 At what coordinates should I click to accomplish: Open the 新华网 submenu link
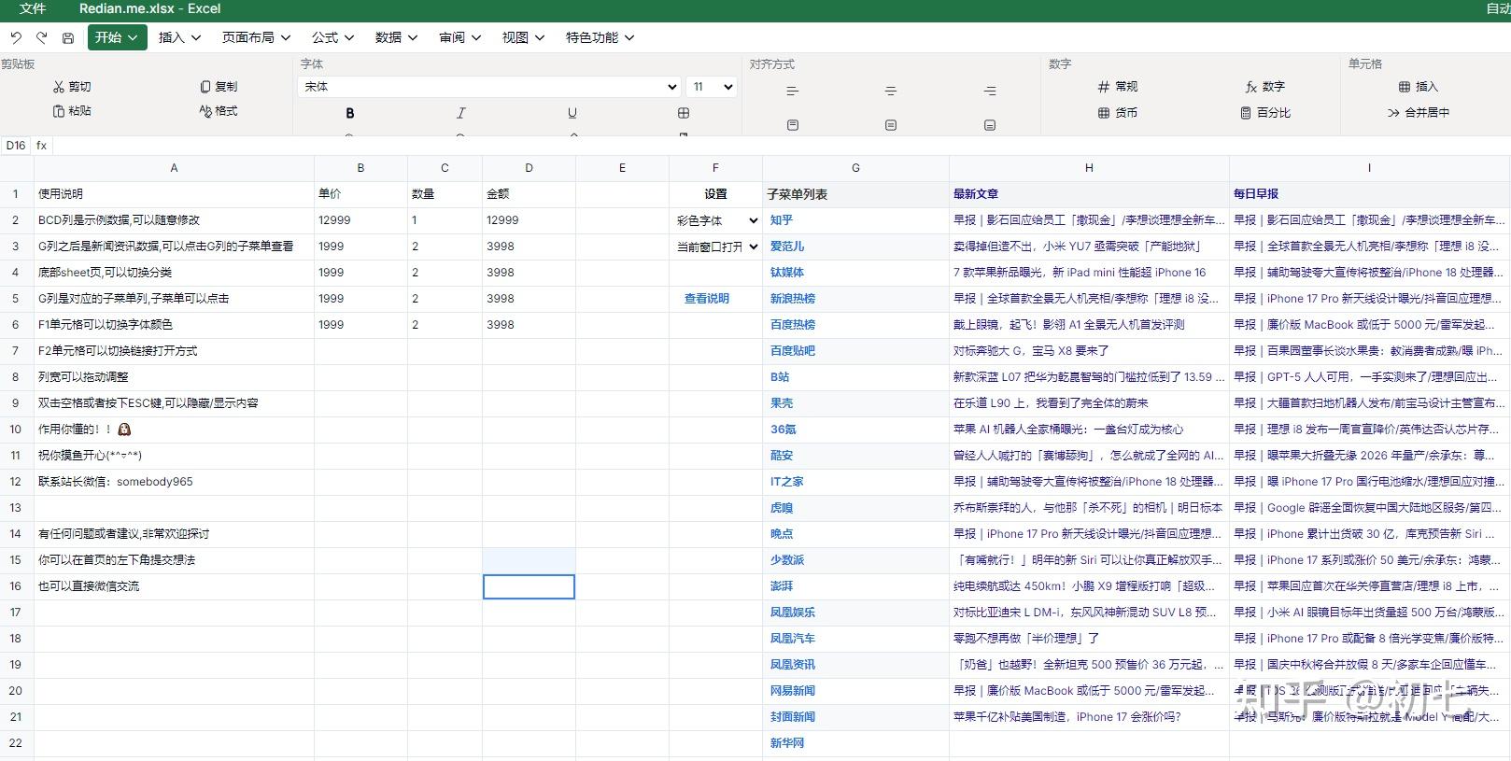pos(787,743)
